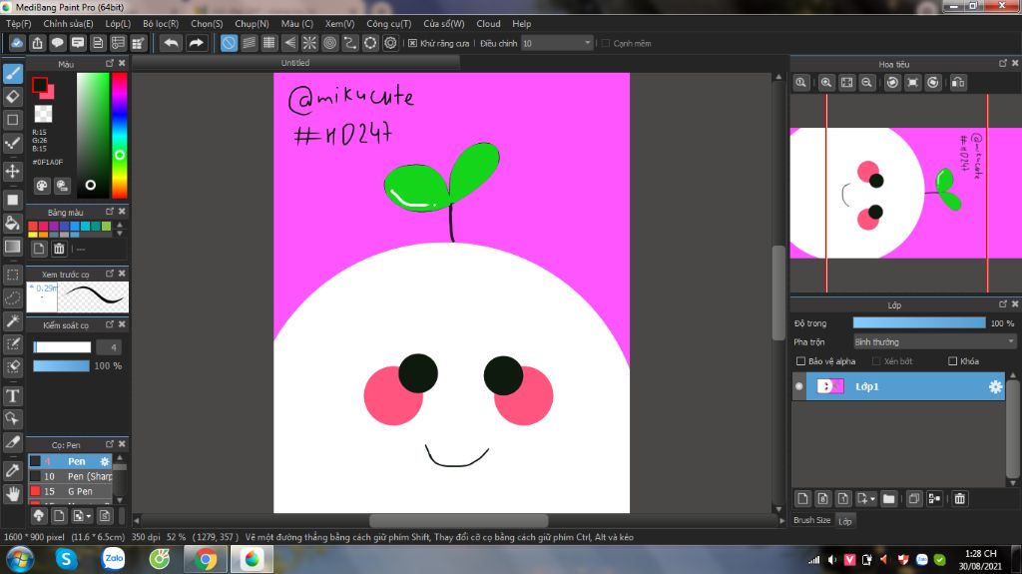This screenshot has height=574, width=1022.
Task: Select the Eyedropper tool
Action: coord(13,469)
